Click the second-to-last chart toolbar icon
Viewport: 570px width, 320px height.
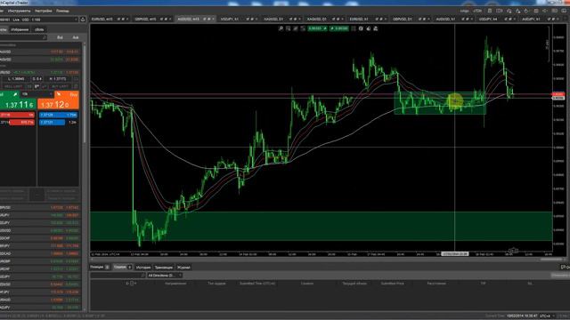[368, 28]
